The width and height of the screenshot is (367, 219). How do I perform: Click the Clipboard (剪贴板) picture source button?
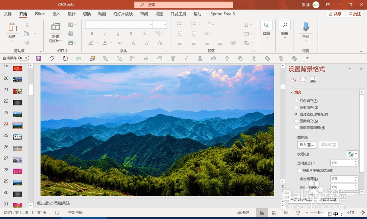328,145
